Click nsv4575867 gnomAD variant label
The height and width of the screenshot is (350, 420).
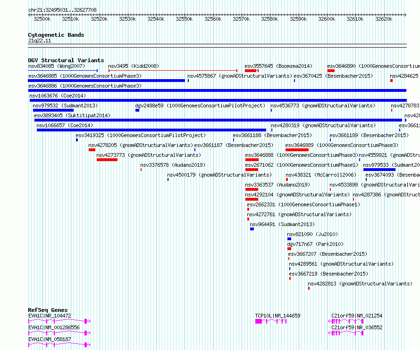coord(239,76)
